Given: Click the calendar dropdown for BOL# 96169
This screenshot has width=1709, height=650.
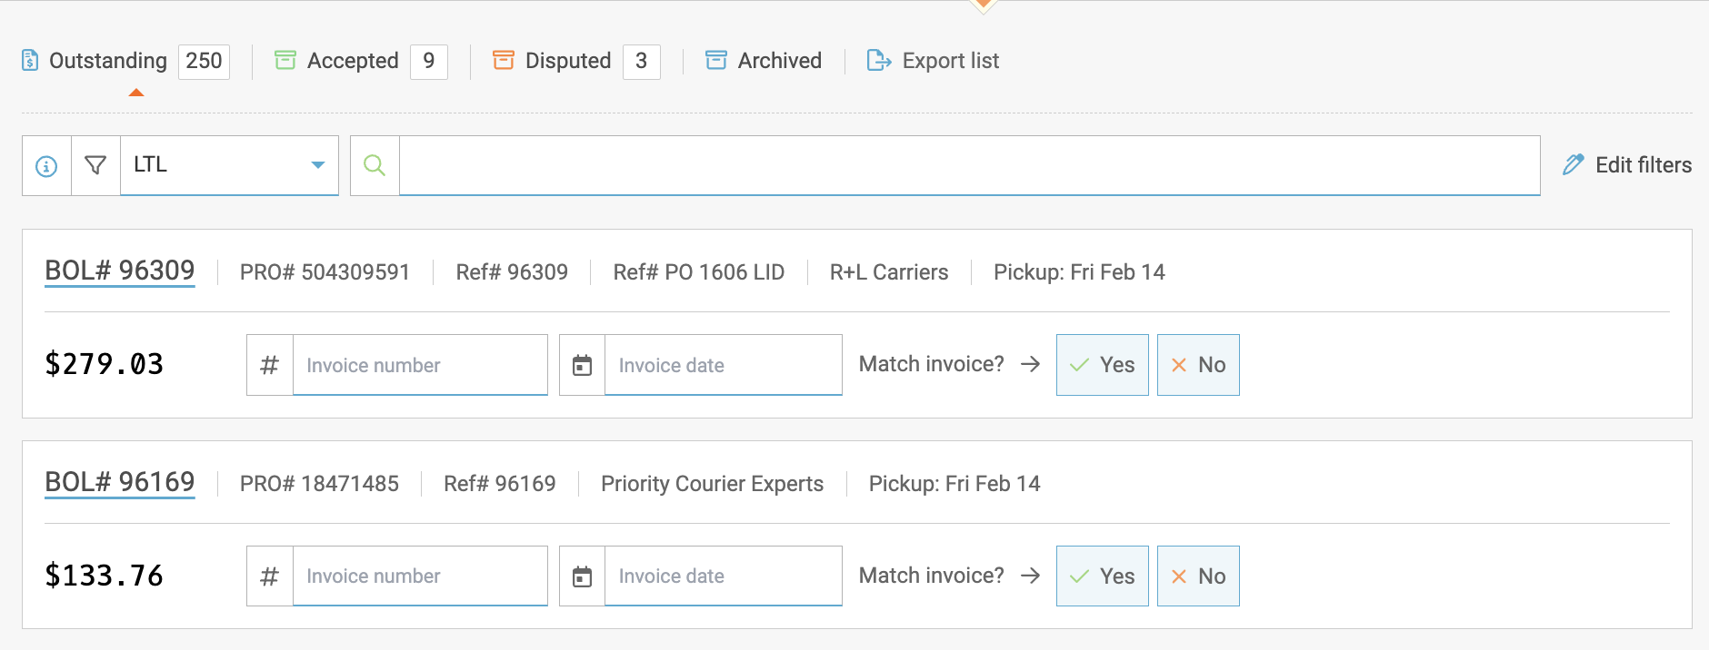Looking at the screenshot, I should [582, 576].
